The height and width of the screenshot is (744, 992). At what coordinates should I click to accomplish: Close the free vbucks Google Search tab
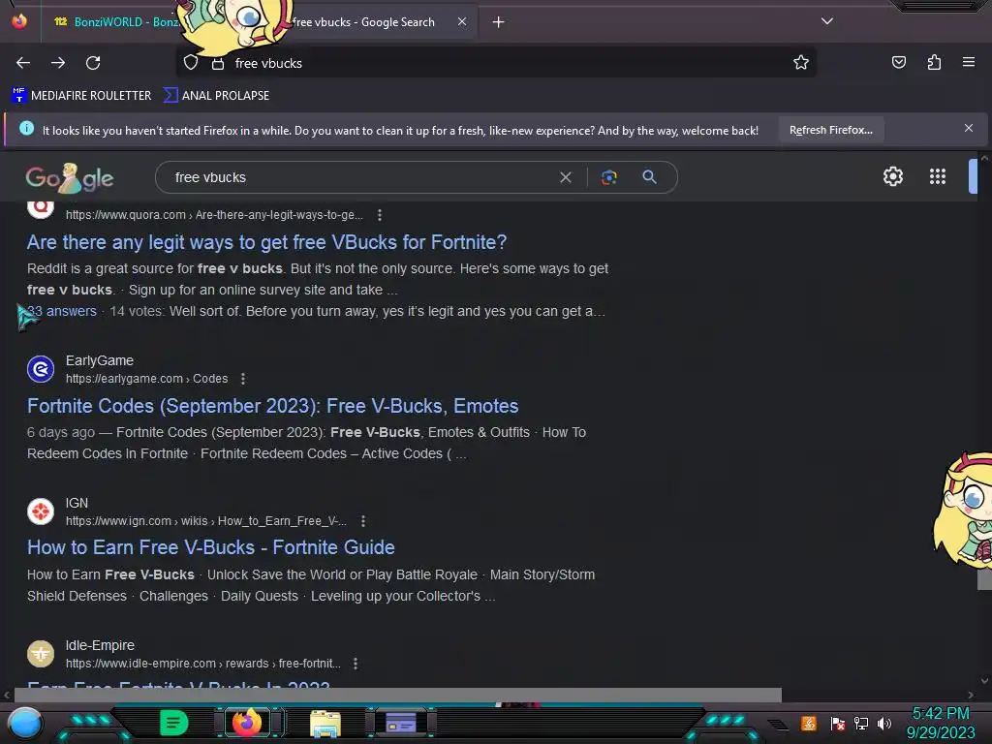coord(462,21)
